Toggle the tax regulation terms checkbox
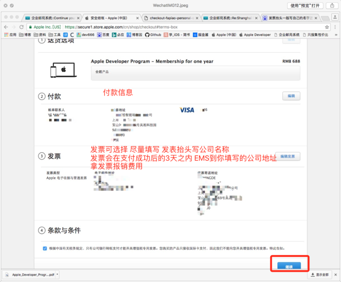 click(x=45, y=248)
